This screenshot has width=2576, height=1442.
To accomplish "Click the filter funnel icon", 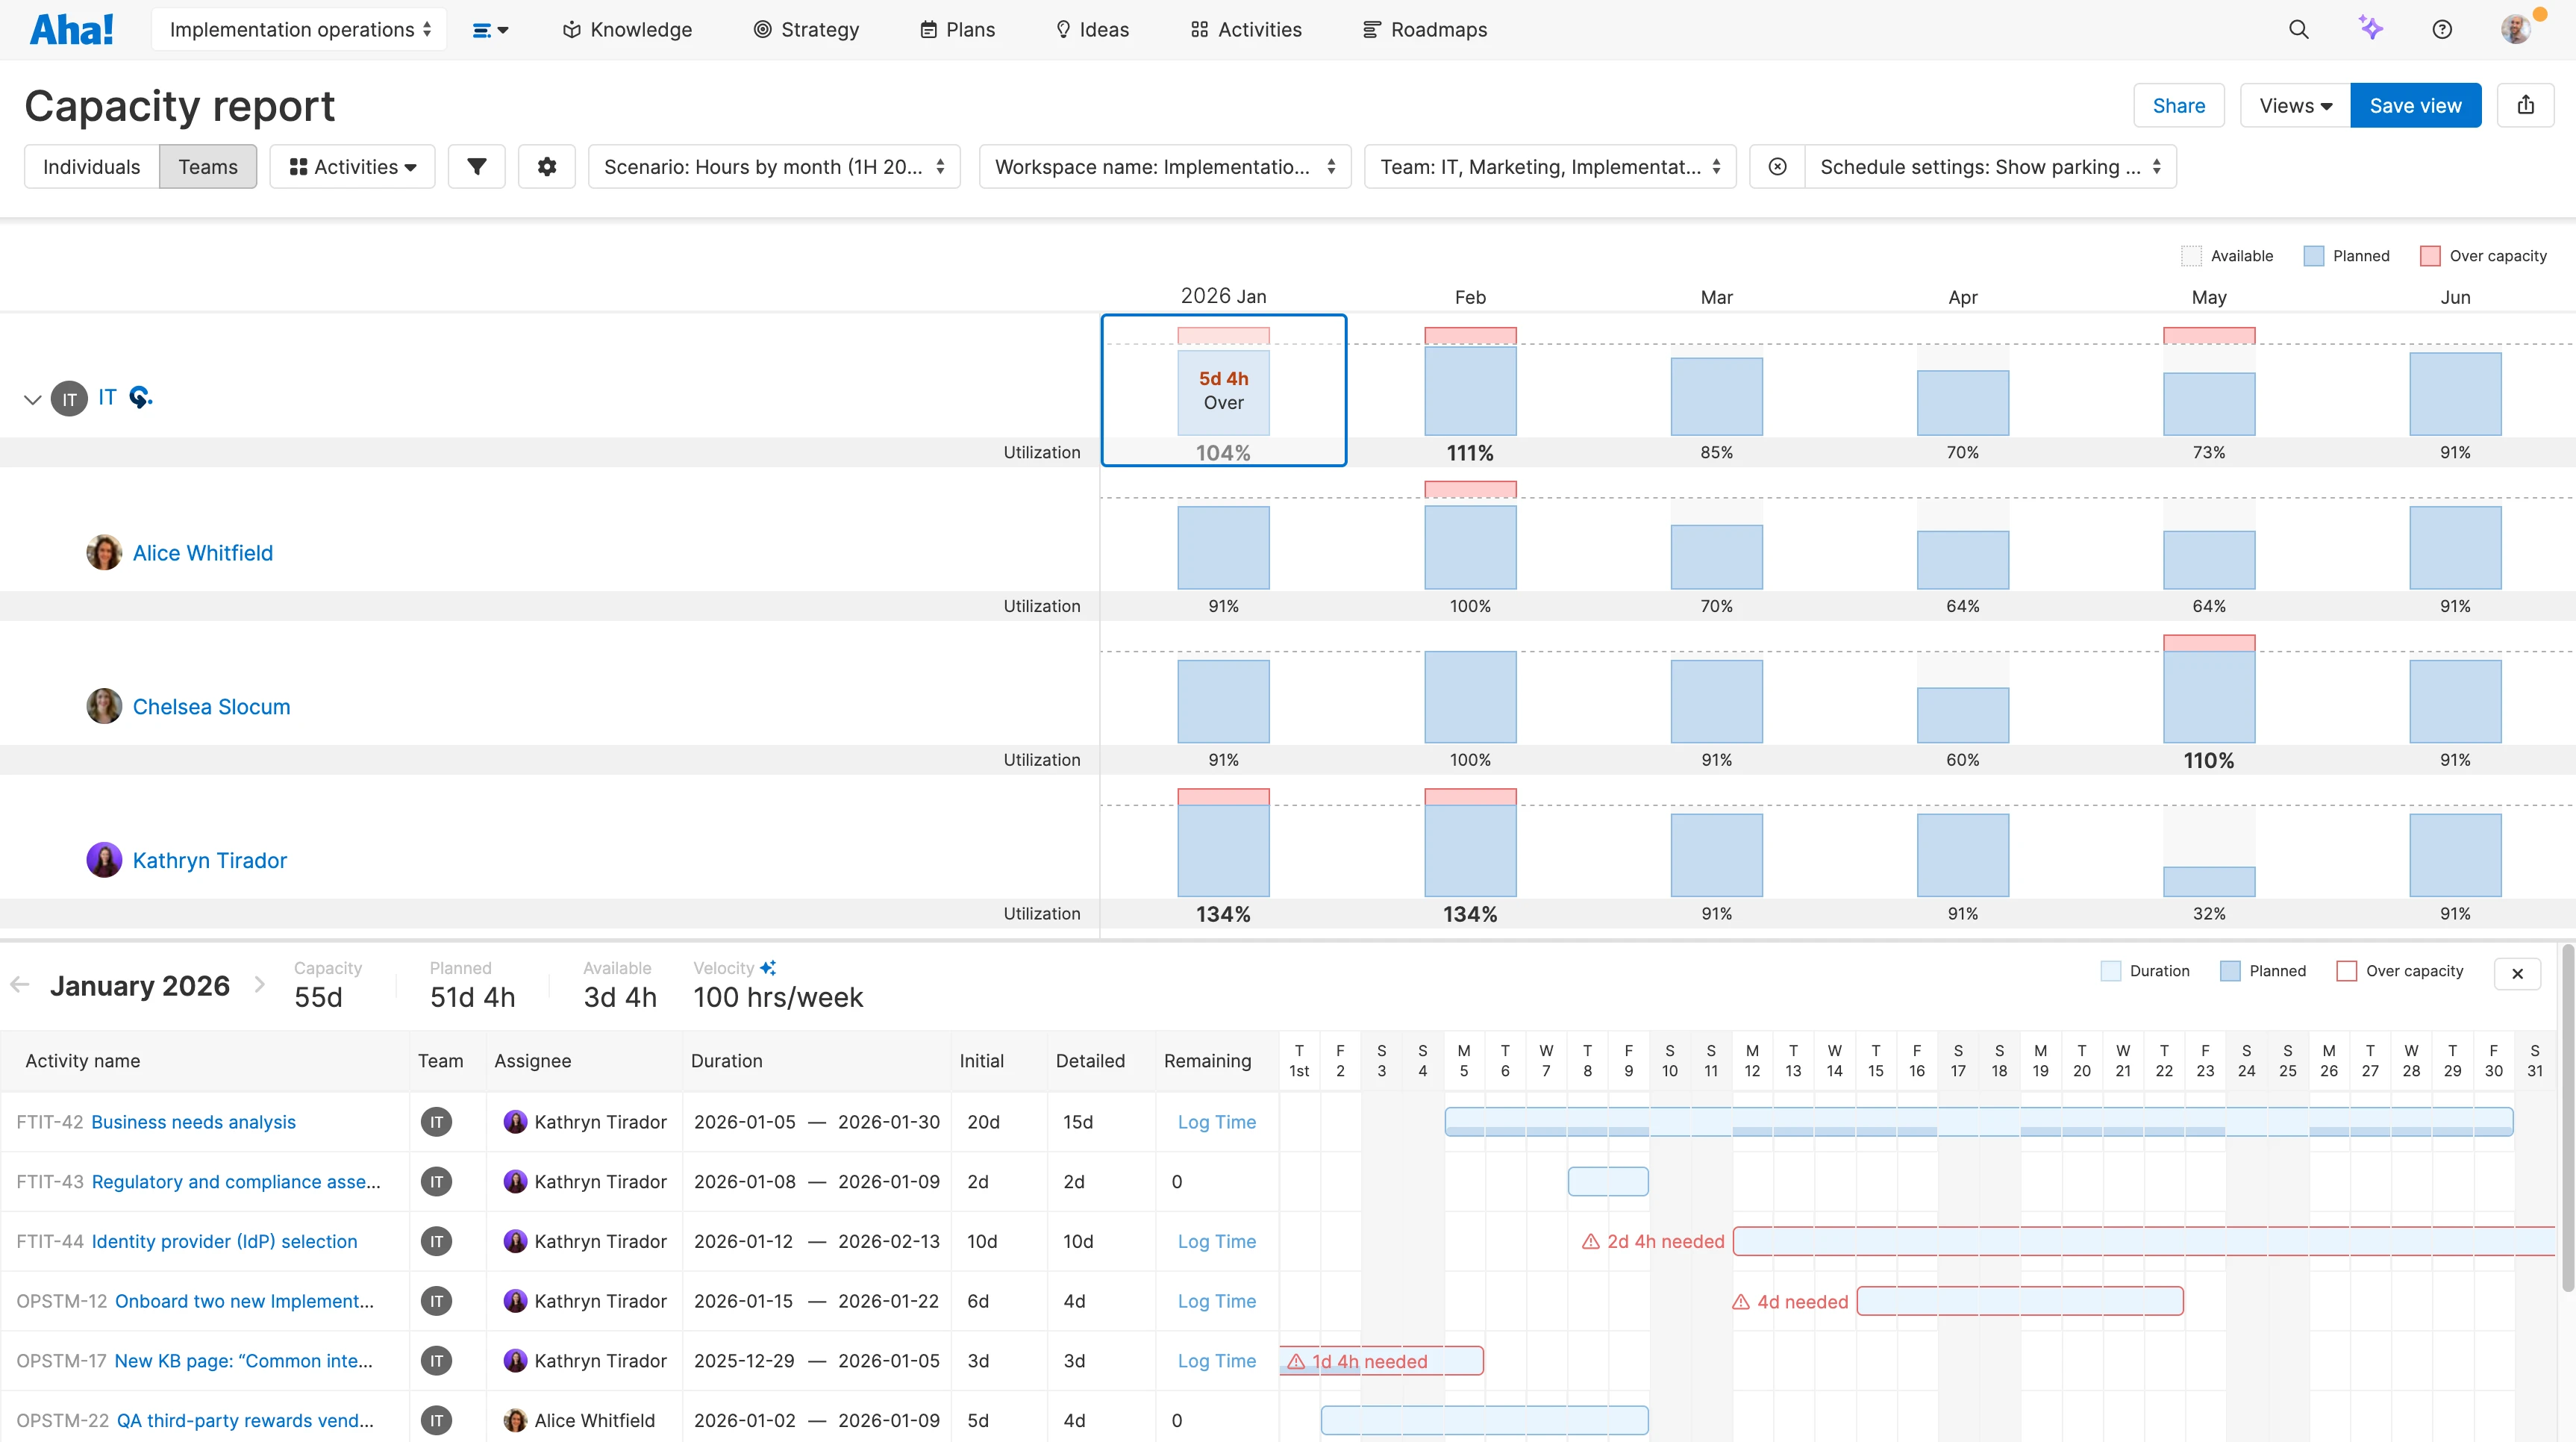I will (477, 167).
